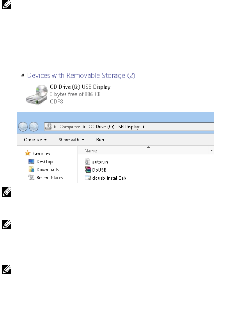Select the CD Drive (G:) disc icon
This screenshot has width=232, height=329.
pos(37,95)
